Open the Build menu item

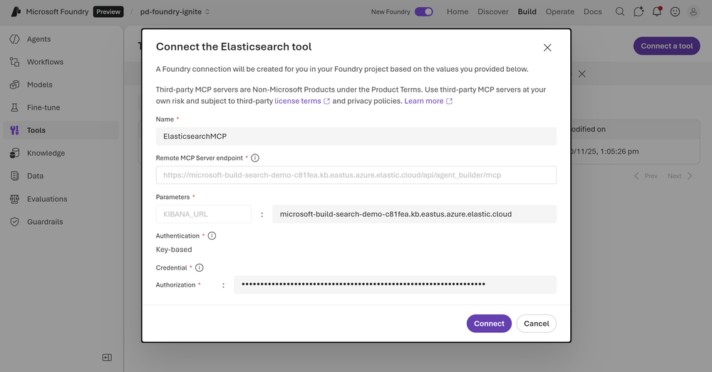527,12
